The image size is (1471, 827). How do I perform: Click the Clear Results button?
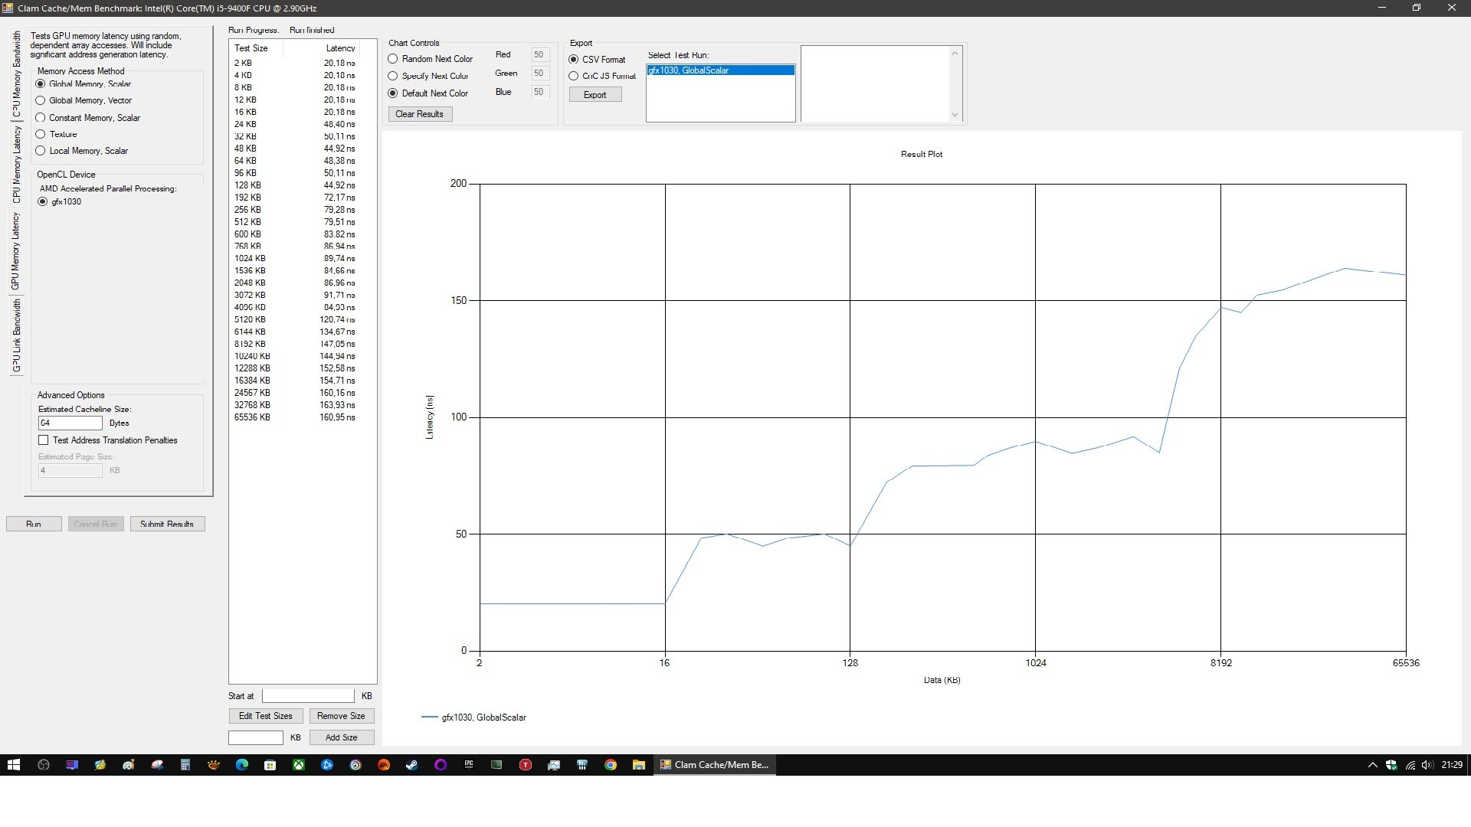[x=419, y=114]
